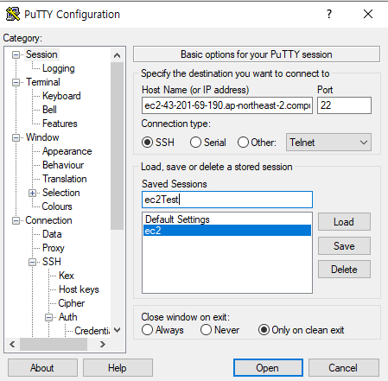The image size is (388, 381).
Task: Open the Telnet protocol dropdown
Action: [328, 143]
